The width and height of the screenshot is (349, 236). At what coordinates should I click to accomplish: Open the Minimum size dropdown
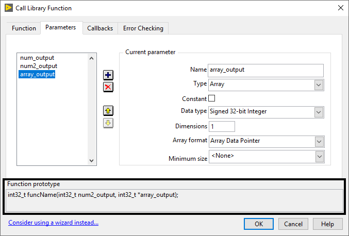tap(267, 157)
